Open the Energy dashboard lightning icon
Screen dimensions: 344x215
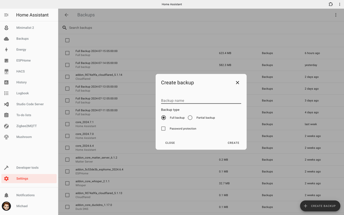point(6,50)
